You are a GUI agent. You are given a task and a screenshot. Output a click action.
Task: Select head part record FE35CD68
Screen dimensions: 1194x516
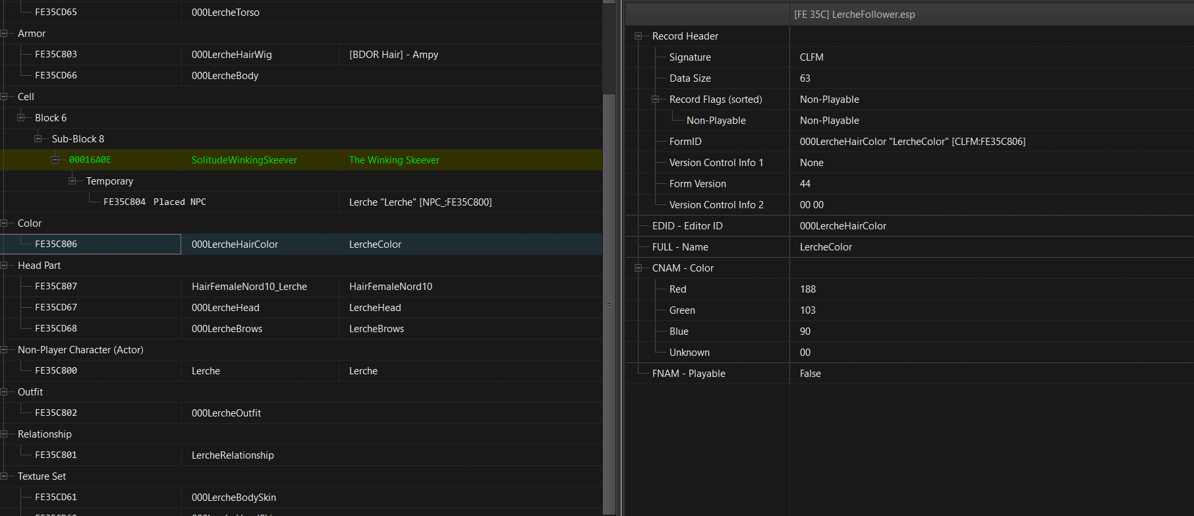click(x=56, y=329)
